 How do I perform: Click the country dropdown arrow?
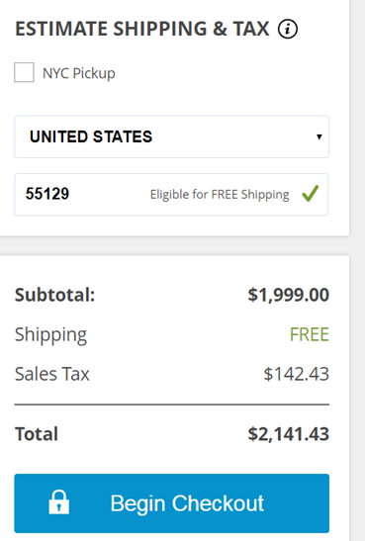(x=319, y=136)
